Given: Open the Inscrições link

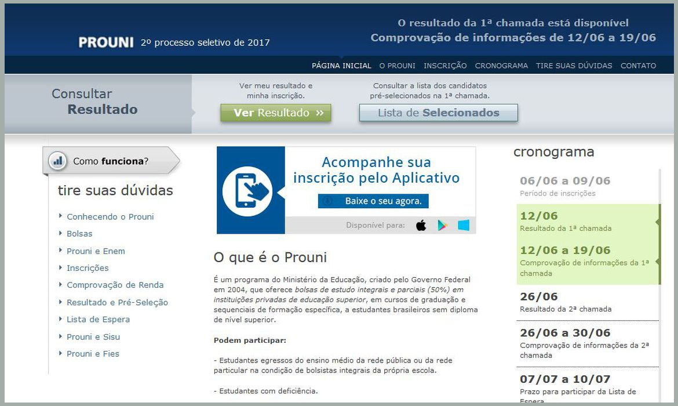Looking at the screenshot, I should (88, 268).
